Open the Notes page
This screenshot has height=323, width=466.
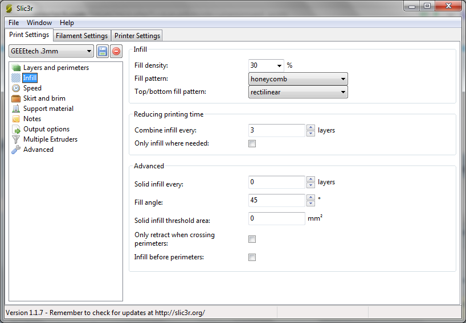click(x=32, y=119)
